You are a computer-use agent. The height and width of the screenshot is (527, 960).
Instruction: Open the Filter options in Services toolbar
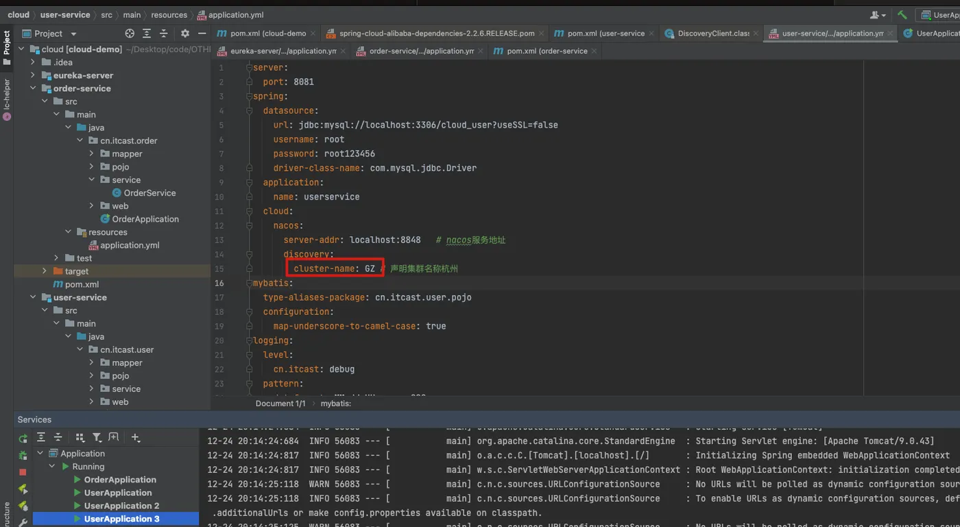click(97, 437)
